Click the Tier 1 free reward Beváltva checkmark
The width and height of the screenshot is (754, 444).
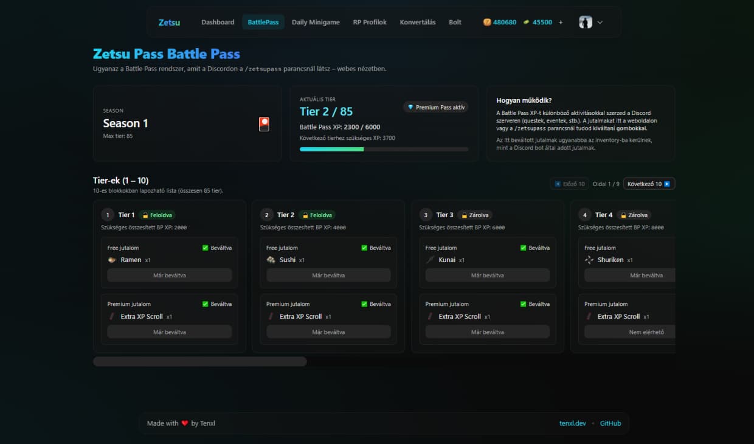point(206,248)
